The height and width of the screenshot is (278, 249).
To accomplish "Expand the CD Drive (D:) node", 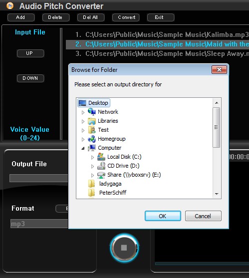I will pos(92,167).
